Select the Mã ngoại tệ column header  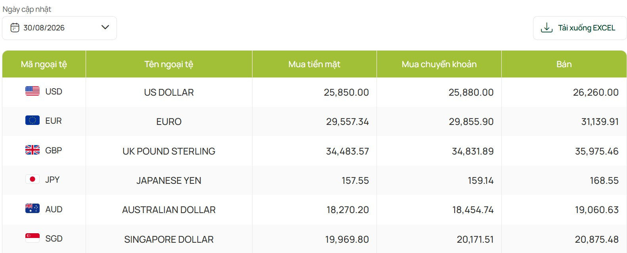[44, 64]
